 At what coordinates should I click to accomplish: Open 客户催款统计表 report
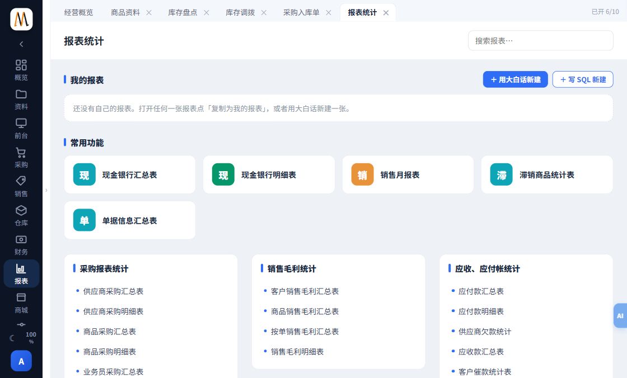click(485, 372)
